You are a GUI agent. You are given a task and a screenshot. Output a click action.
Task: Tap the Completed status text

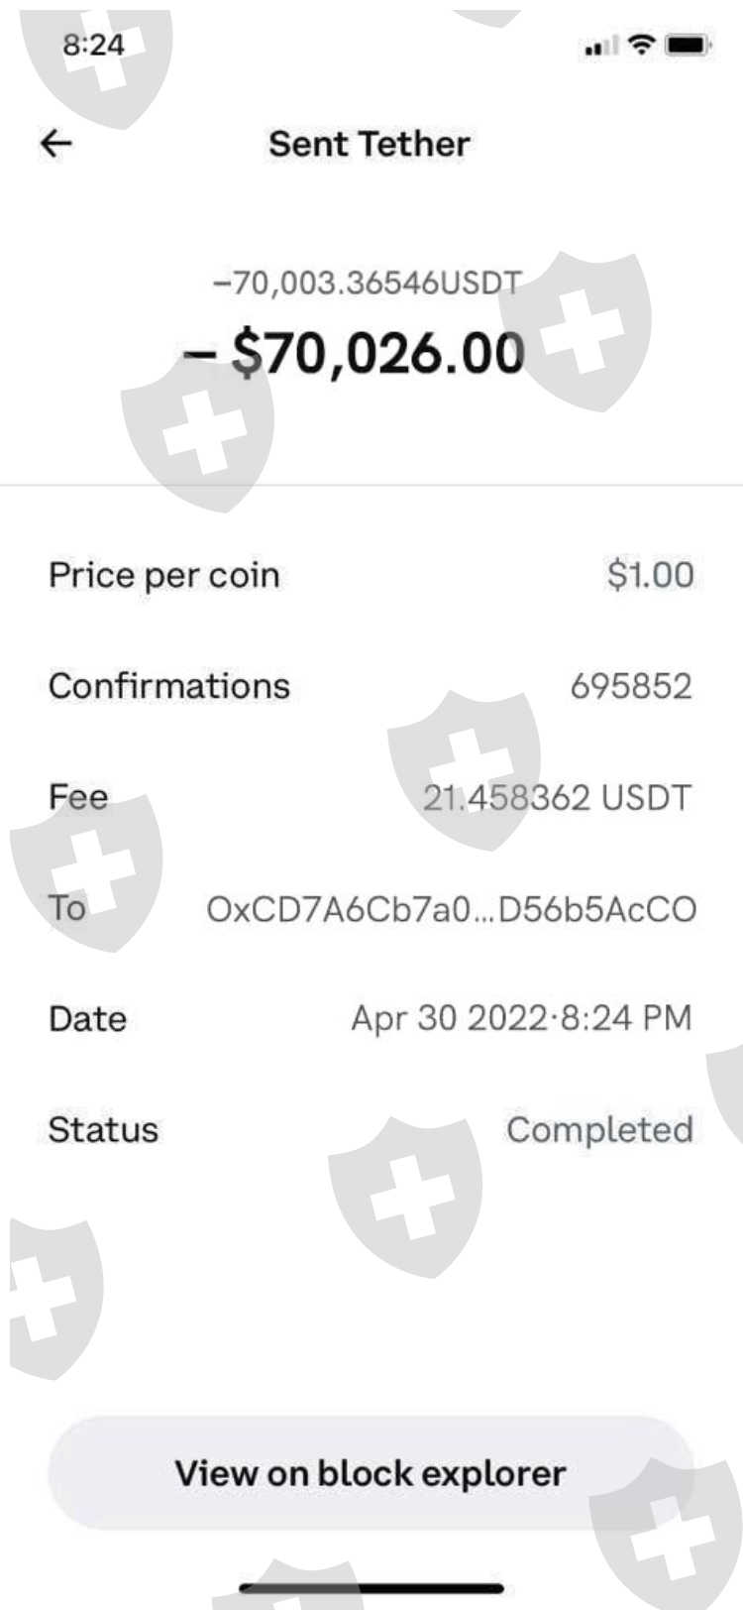tap(599, 1129)
